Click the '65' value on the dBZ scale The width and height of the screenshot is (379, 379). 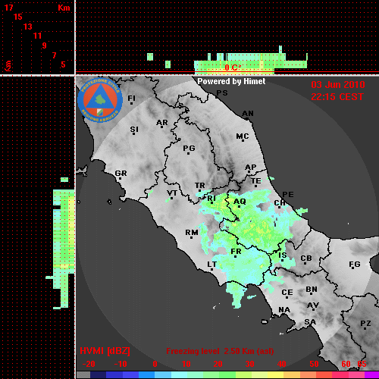pos(362,364)
